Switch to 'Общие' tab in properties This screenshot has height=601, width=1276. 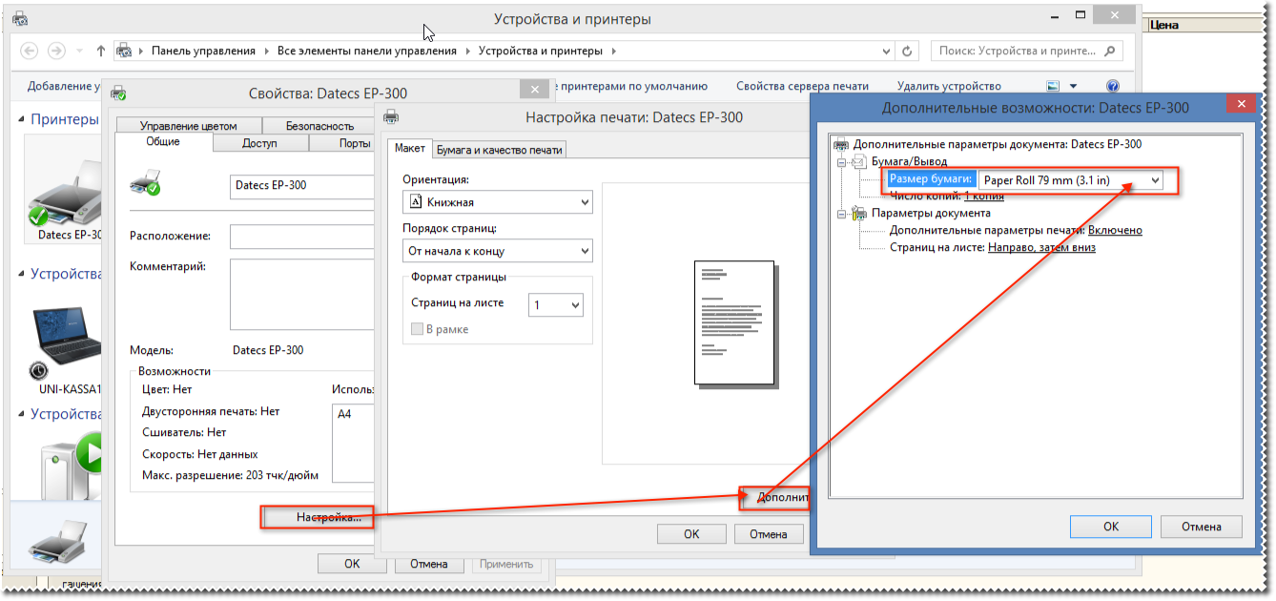(162, 142)
